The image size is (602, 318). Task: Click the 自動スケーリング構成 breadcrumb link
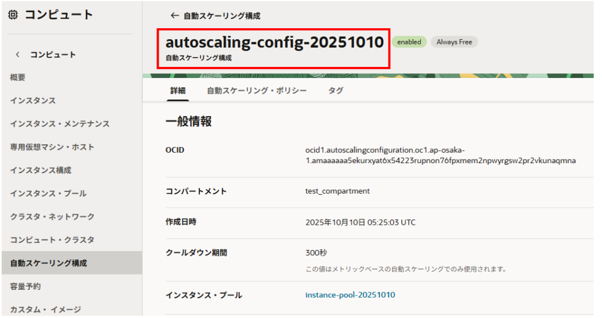(222, 16)
